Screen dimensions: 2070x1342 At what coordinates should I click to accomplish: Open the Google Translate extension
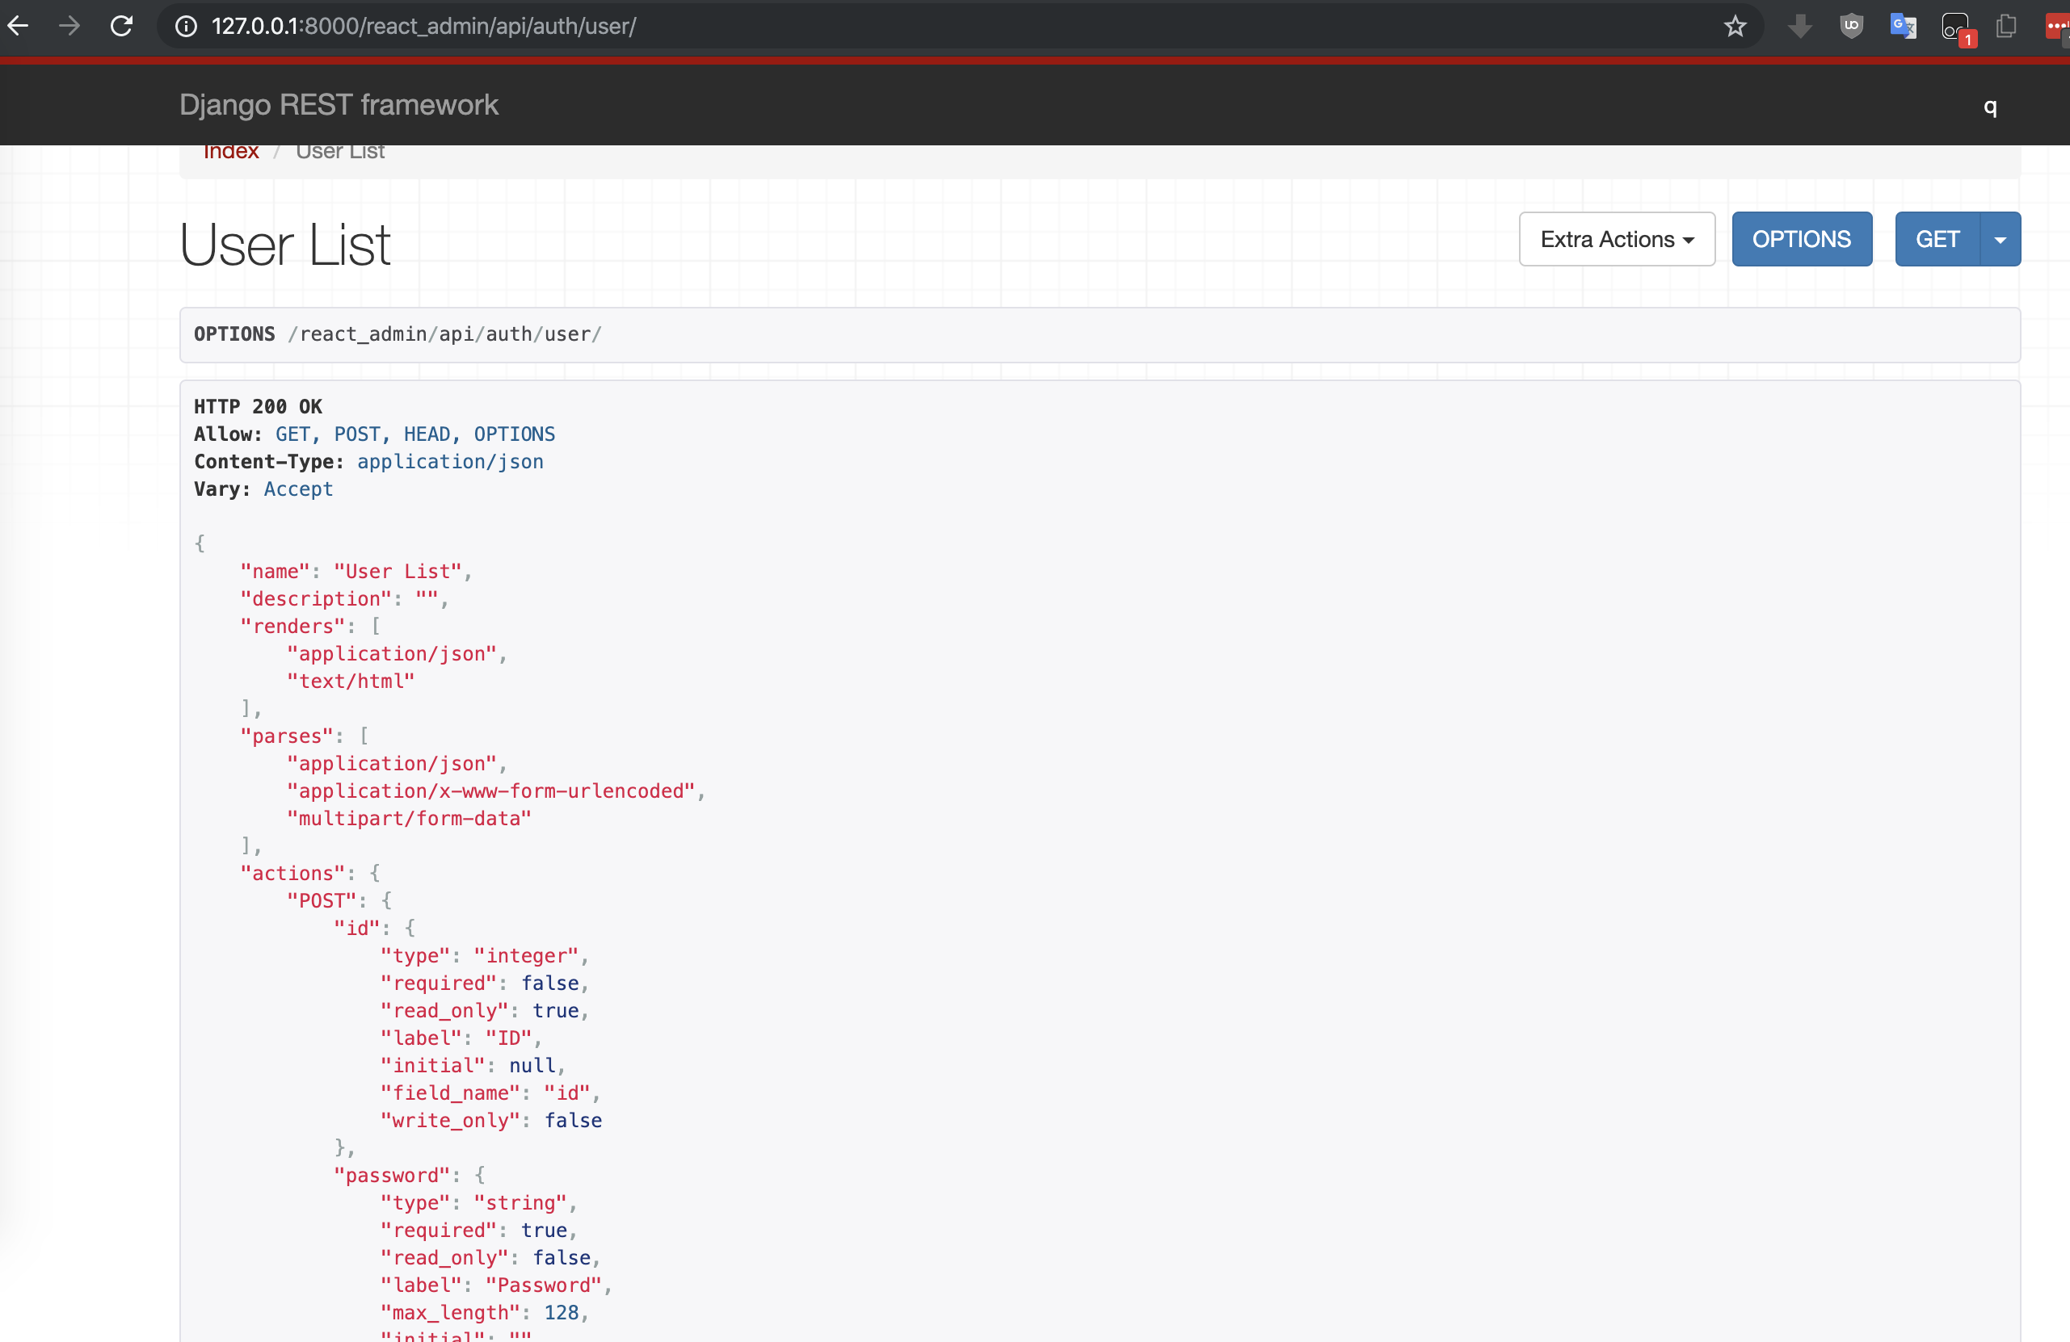coord(1902,26)
